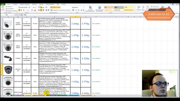Screen dimensions: 180x101
Task: Click Объединить и поместить в центре
Action: tap(60, 10)
